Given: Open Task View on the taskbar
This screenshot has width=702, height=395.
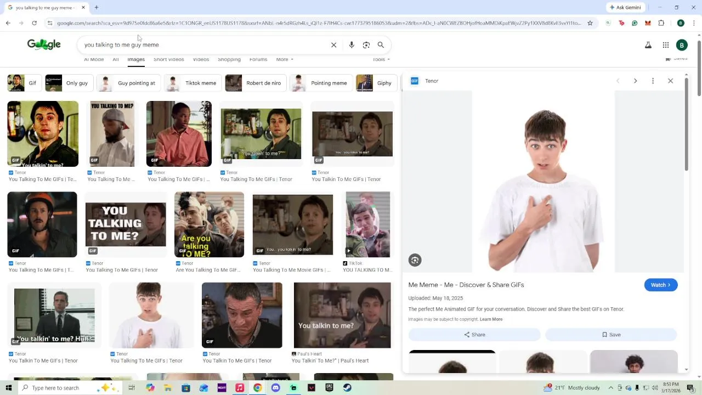Looking at the screenshot, I should (132, 388).
